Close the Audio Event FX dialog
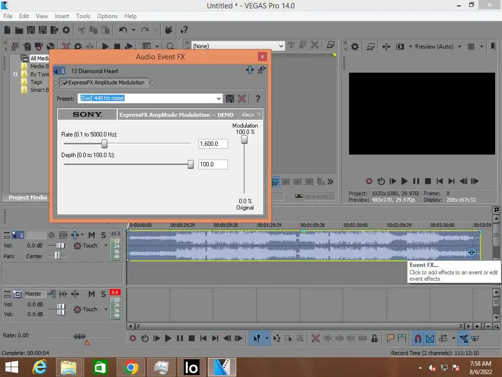502x377 pixels. click(x=262, y=57)
